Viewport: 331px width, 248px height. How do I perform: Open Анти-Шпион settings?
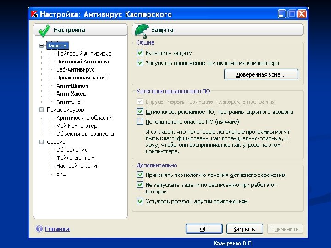(x=72, y=85)
